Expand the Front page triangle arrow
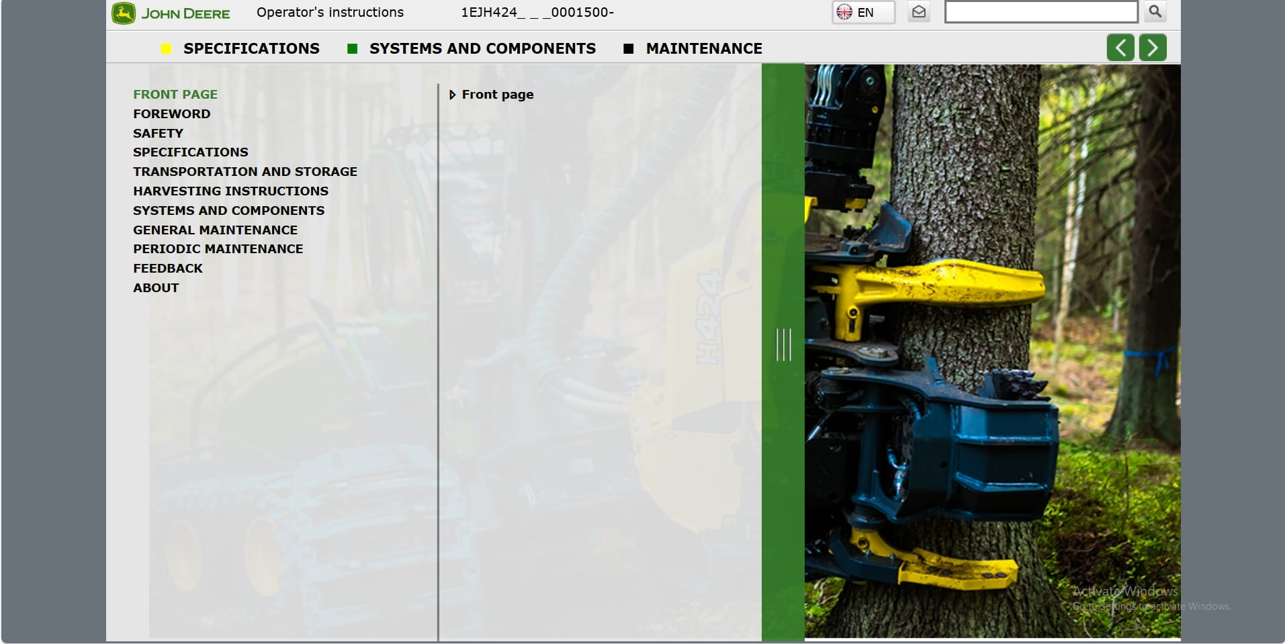The image size is (1285, 644). (x=452, y=95)
